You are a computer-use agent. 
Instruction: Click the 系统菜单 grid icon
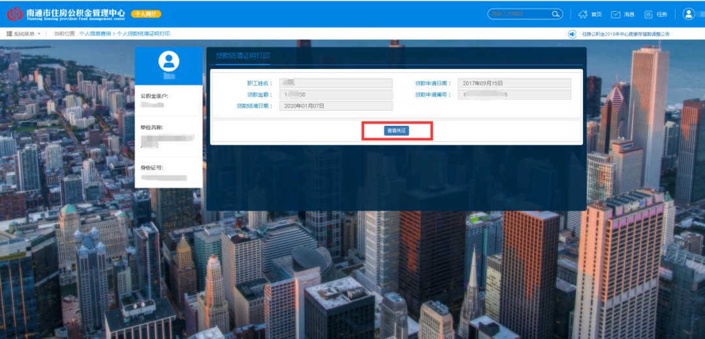(x=9, y=33)
